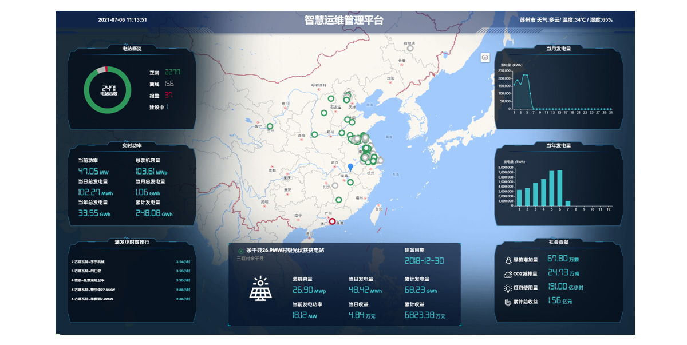
Task: Click the light bulb icon beside 灯泡使用量
Action: point(508,288)
